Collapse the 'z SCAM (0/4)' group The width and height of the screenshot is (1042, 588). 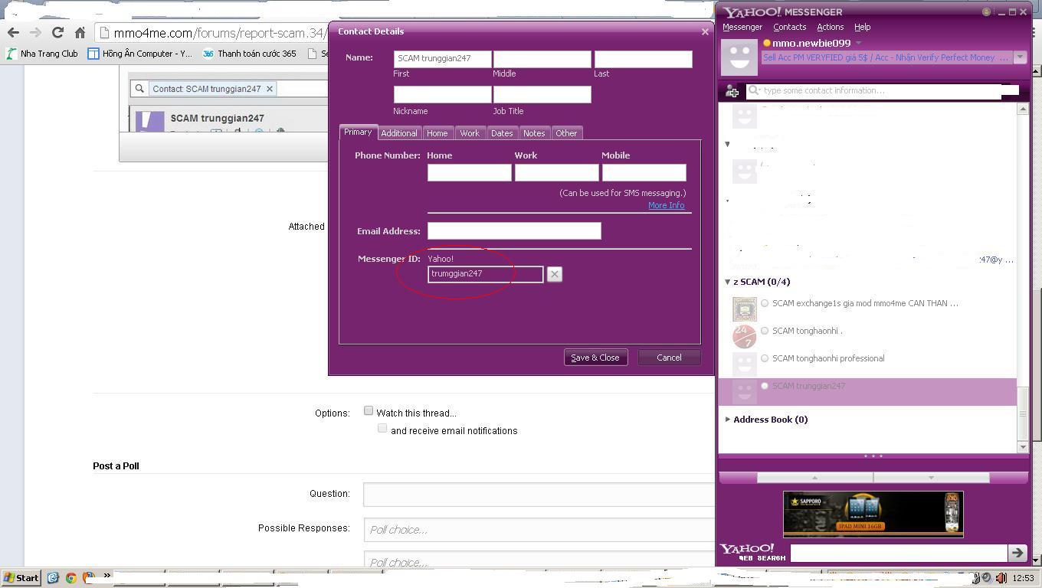727,282
